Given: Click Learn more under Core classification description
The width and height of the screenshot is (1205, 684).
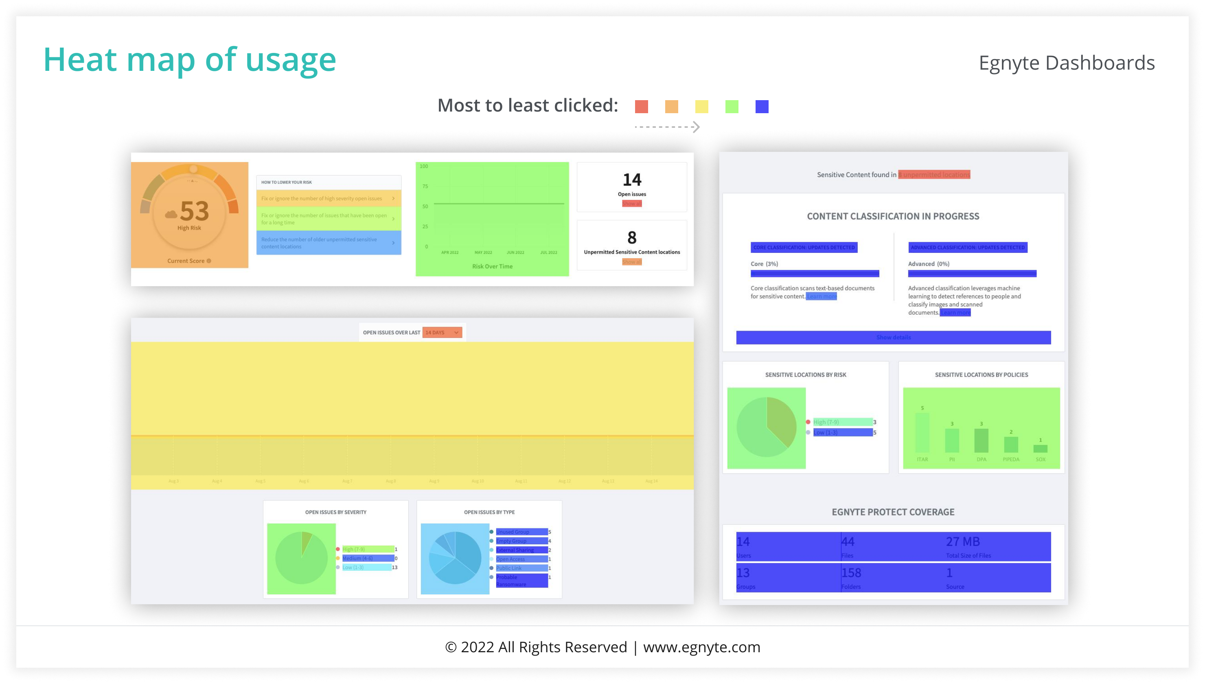Looking at the screenshot, I should point(822,296).
